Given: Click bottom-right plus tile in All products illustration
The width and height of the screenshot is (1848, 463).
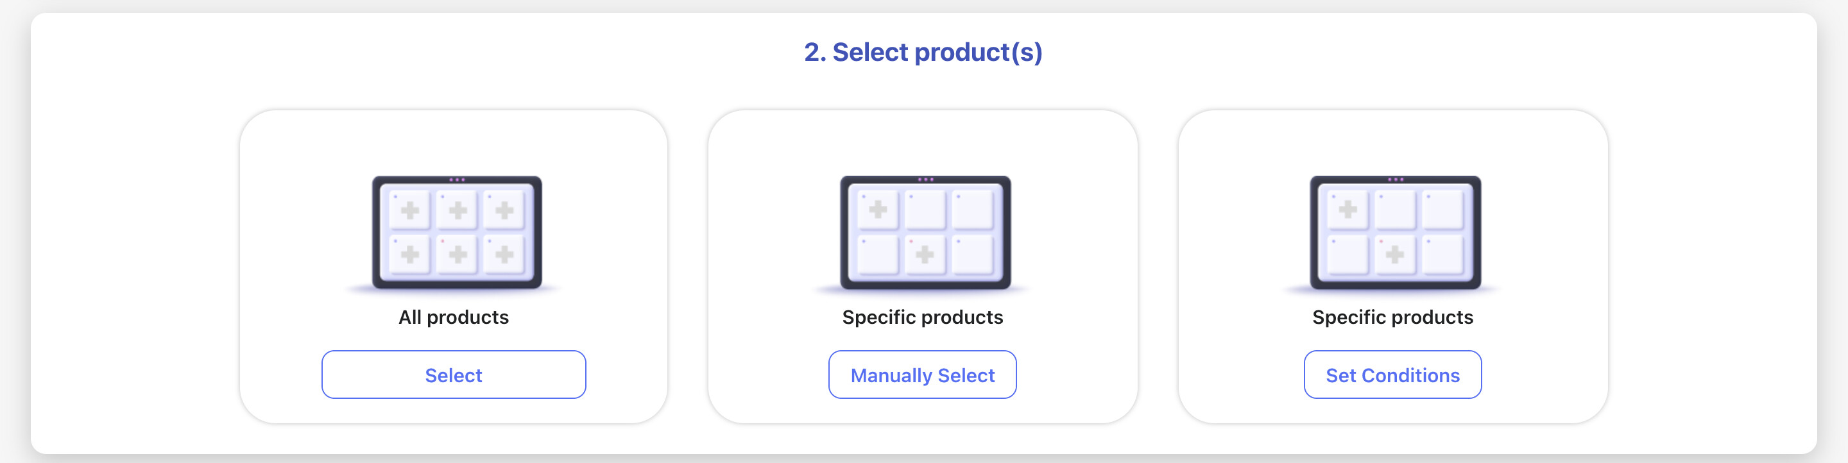Looking at the screenshot, I should tap(504, 255).
